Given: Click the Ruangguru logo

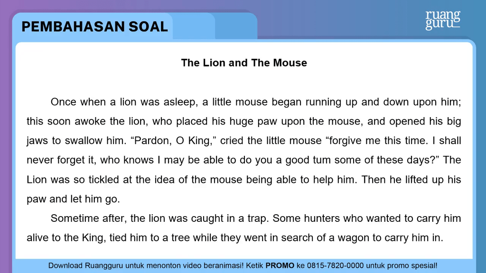Looking at the screenshot, I should pyautogui.click(x=443, y=20).
